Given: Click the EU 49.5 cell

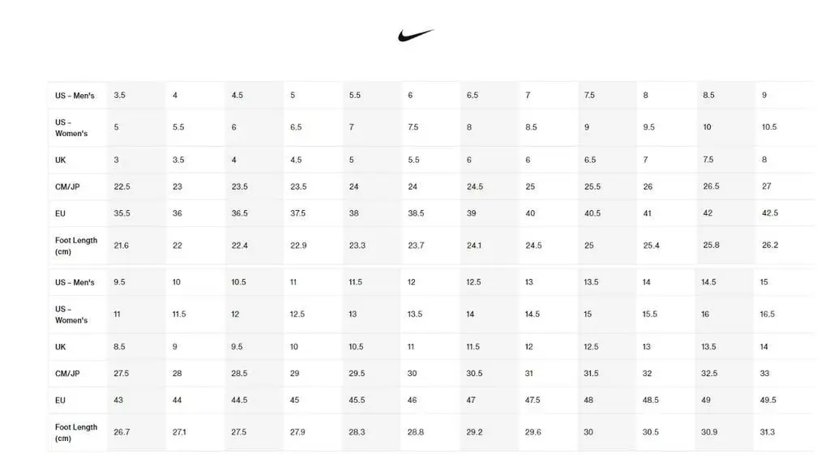Looking at the screenshot, I should point(768,401).
